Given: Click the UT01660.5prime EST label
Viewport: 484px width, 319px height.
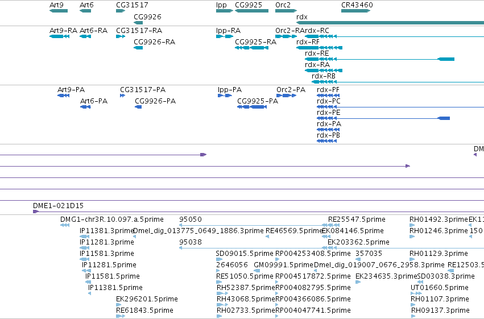Looking at the screenshot, I should click(440, 288).
